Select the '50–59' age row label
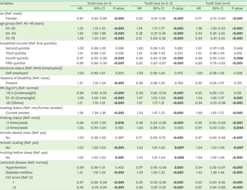 pos(10,28)
